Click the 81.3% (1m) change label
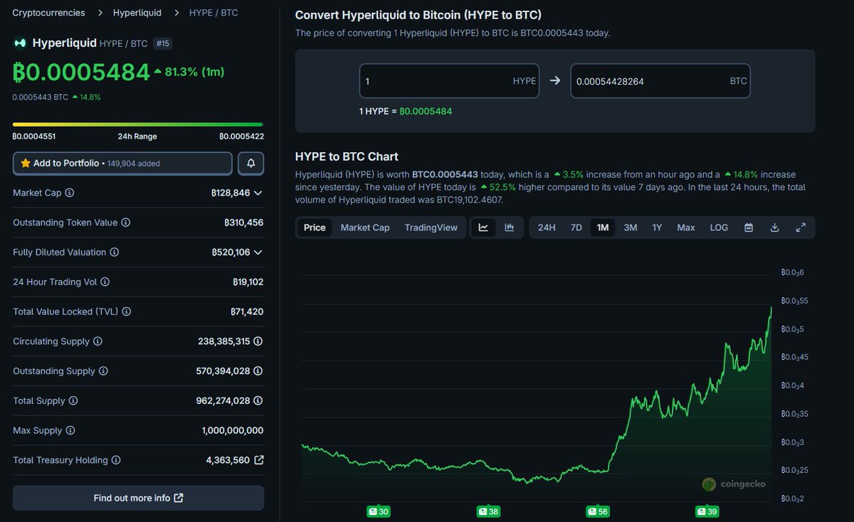This screenshot has height=522, width=854. tap(195, 72)
